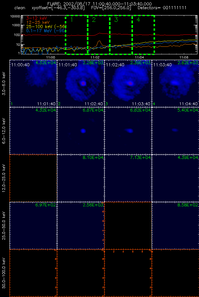This screenshot has height=297, width=199.
Task: Select the 'clean' algorithm label
Action: click(20, 8)
